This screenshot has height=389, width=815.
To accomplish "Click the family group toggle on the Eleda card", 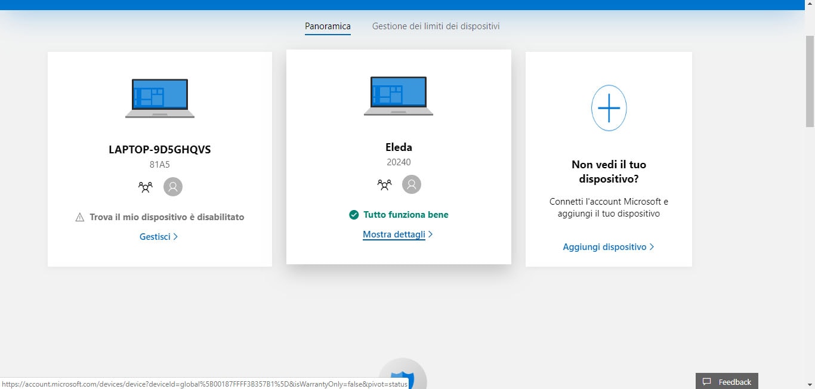I will click(384, 184).
